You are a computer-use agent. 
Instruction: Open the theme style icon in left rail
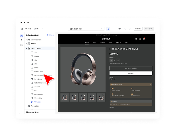[x=22, y=40]
